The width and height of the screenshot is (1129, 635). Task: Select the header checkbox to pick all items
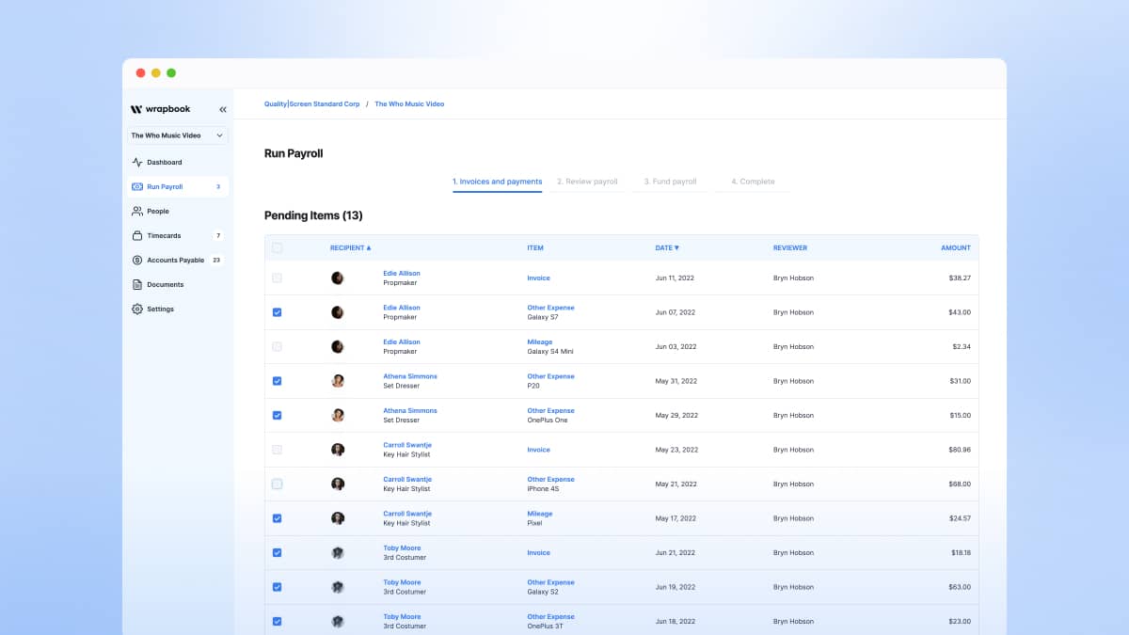point(277,247)
